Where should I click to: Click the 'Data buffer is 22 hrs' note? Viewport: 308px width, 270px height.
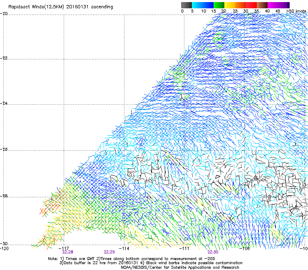coord(151,263)
